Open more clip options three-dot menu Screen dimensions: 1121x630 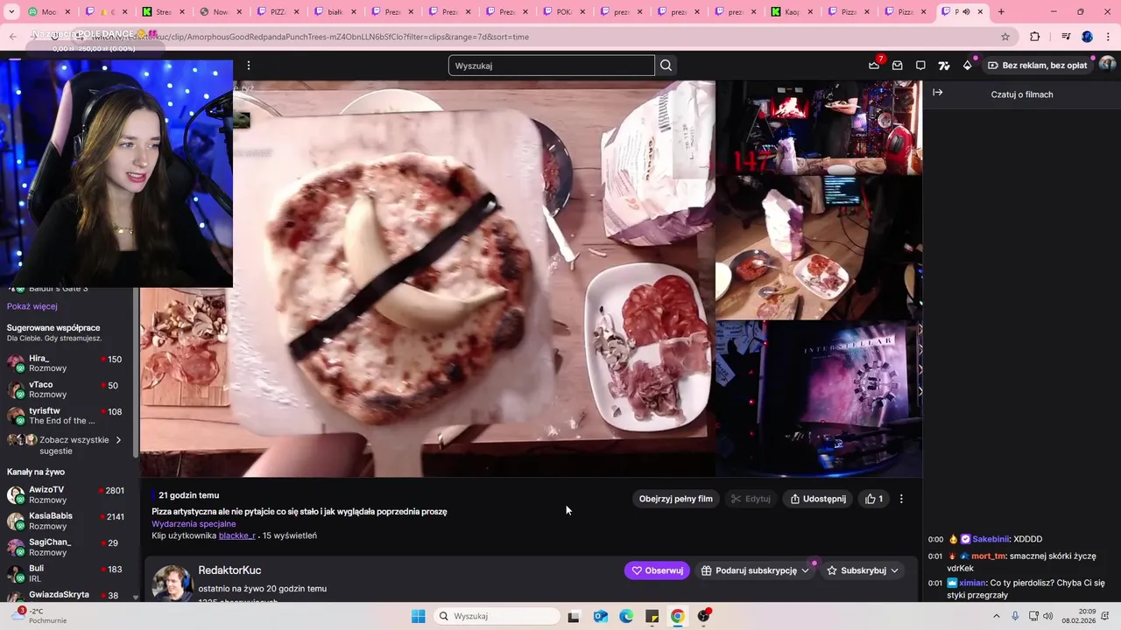(901, 499)
